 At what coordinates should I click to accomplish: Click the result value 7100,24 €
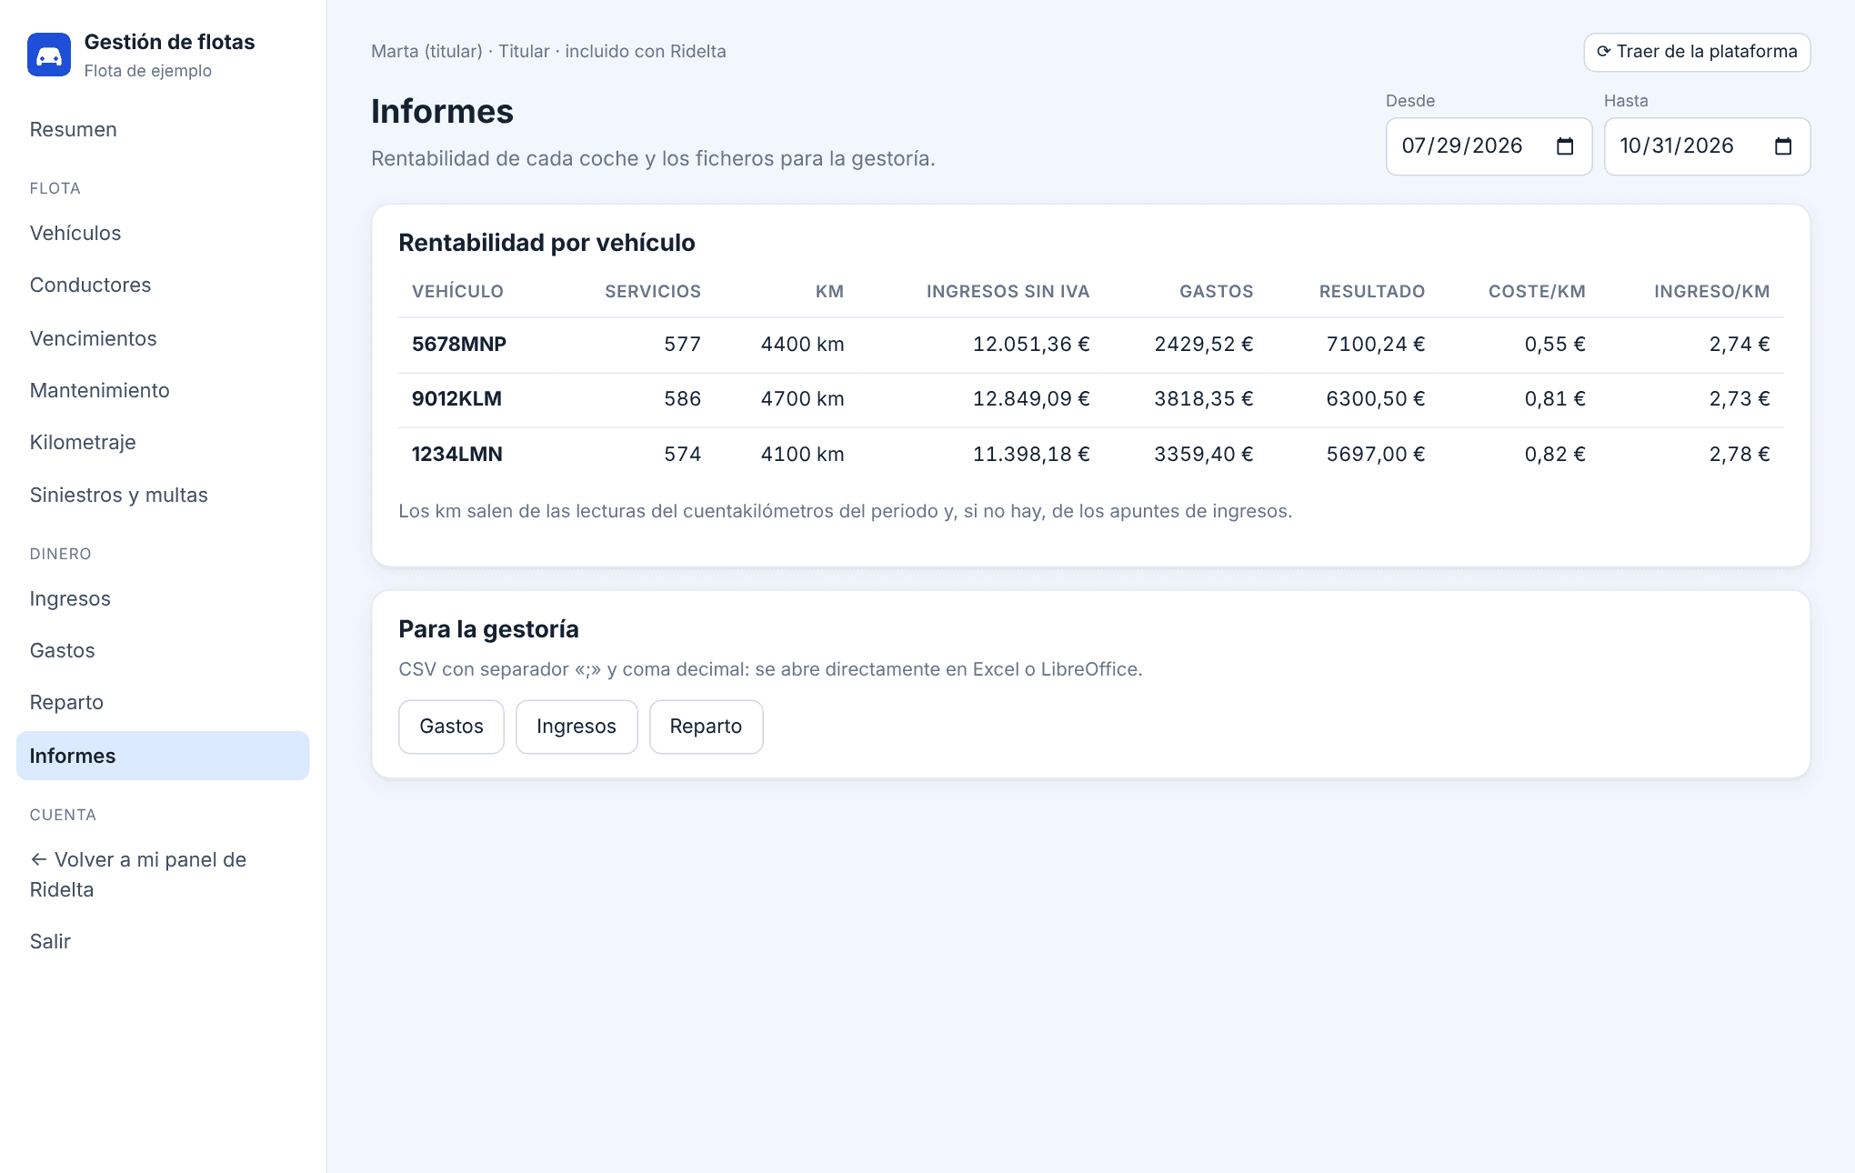click(1375, 345)
